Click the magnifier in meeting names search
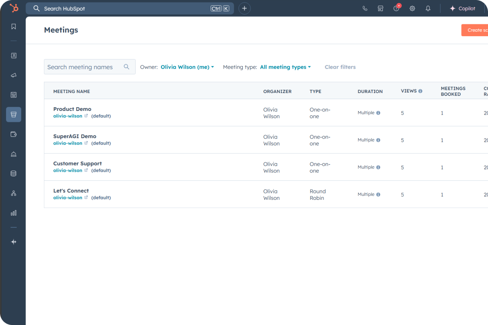The width and height of the screenshot is (488, 325). (x=126, y=67)
